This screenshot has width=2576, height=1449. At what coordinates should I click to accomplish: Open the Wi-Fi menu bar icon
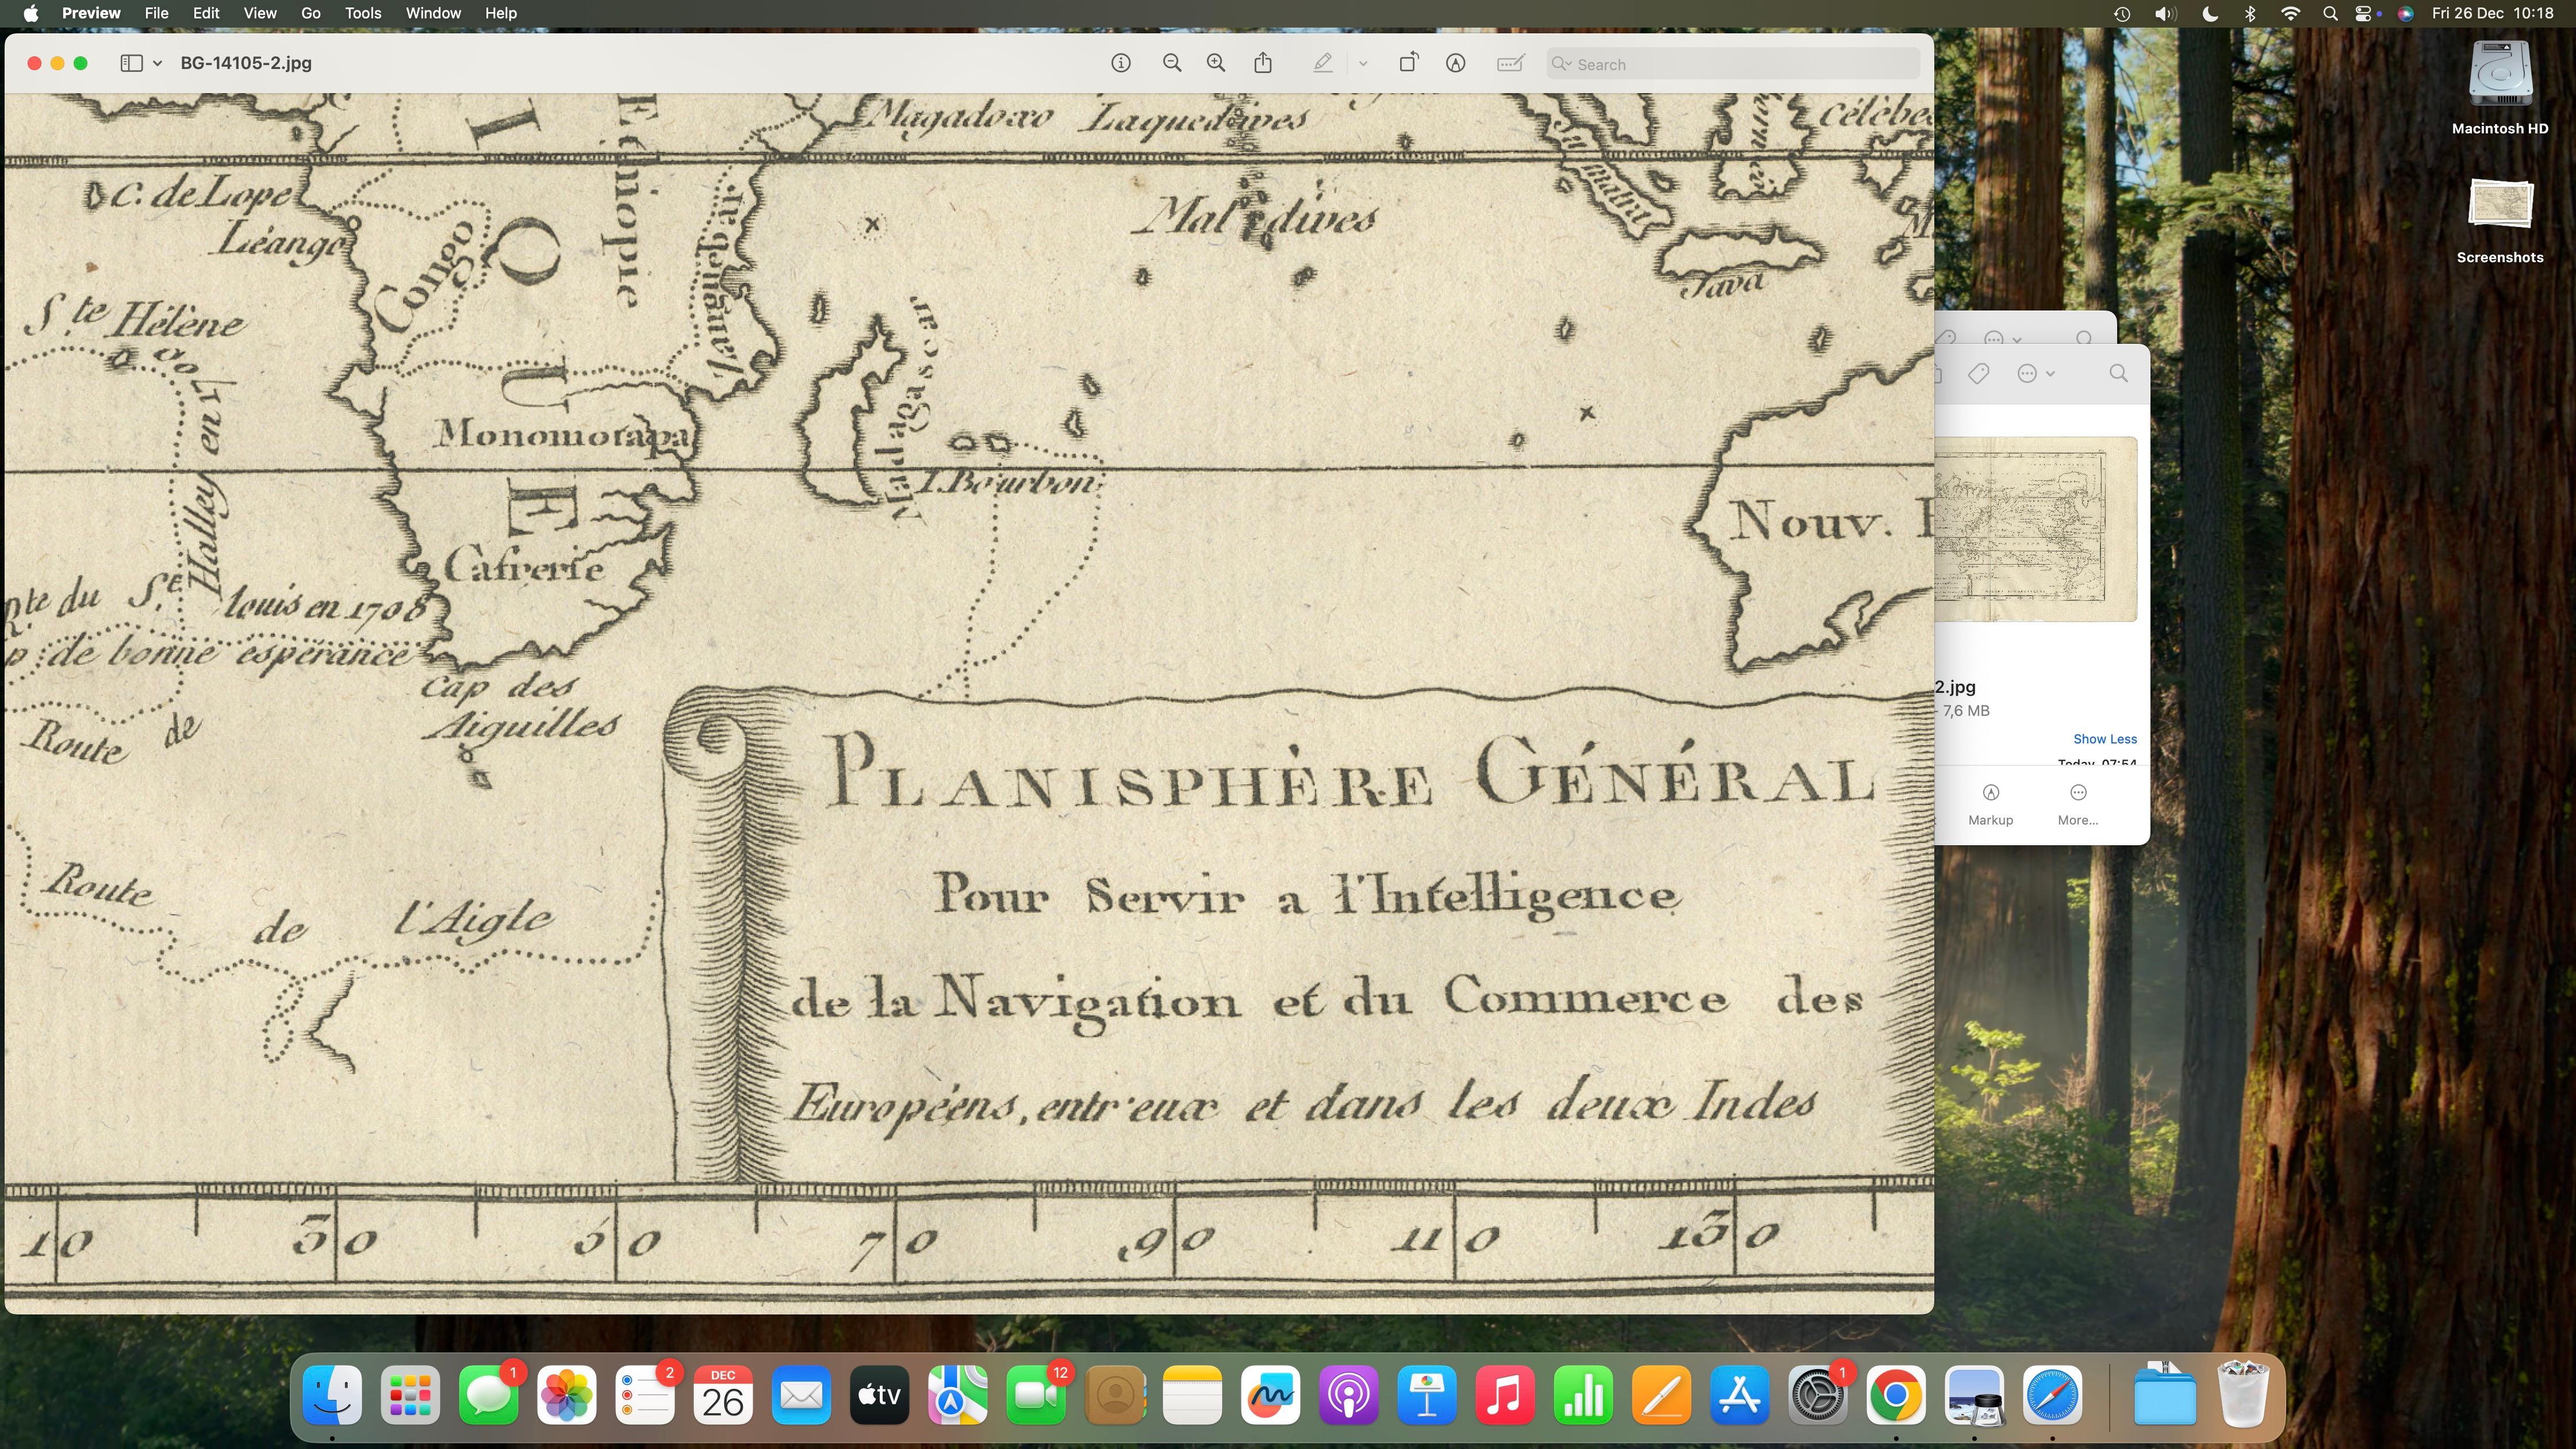pyautogui.click(x=2290, y=13)
